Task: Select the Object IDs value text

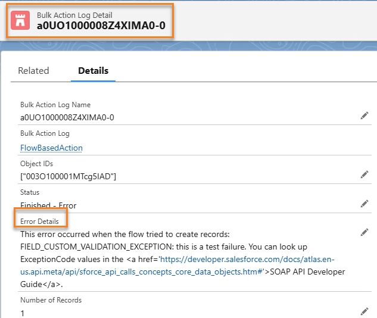Action: tap(68, 176)
